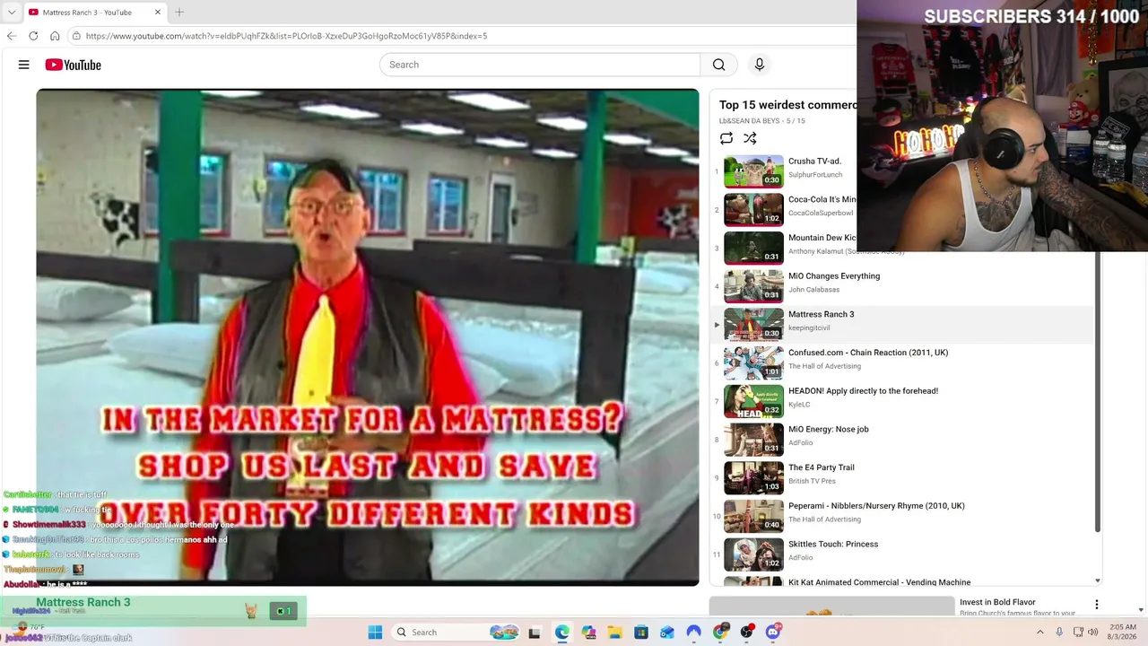The height and width of the screenshot is (646, 1148).
Task: Open the NordVPN taskbar icon
Action: click(694, 633)
